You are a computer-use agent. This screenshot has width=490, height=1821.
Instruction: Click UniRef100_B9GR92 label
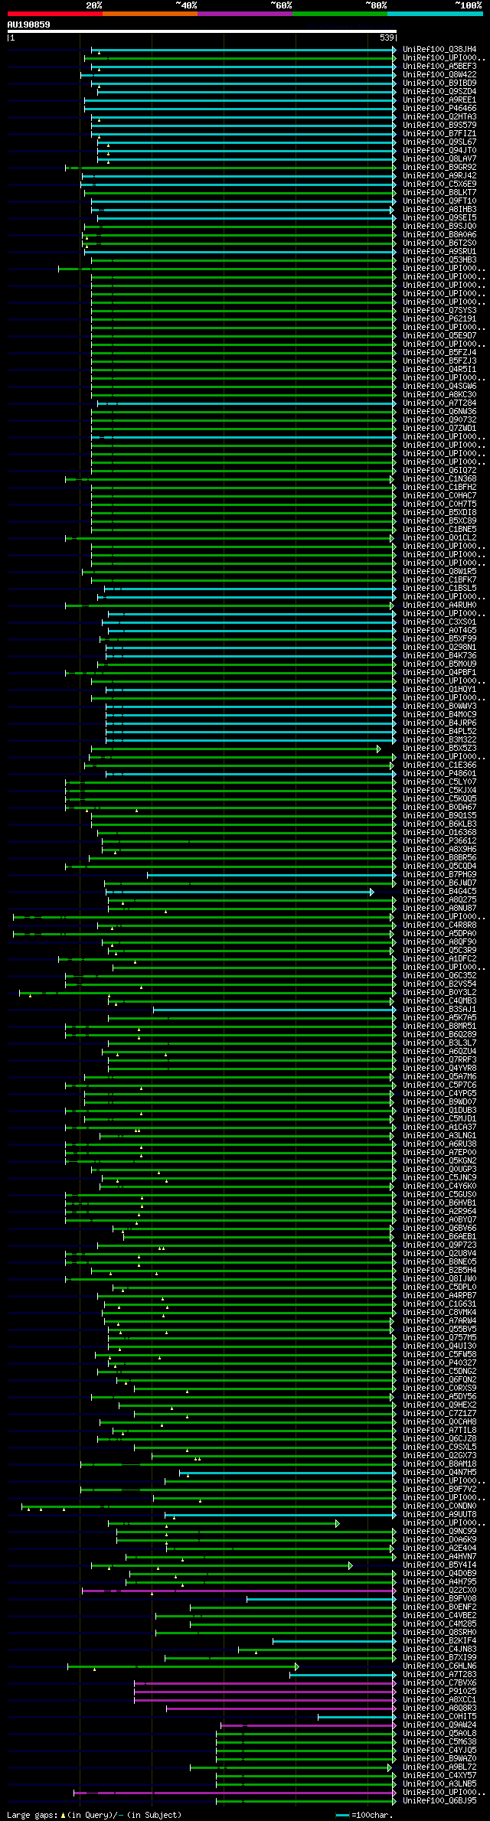(x=439, y=168)
